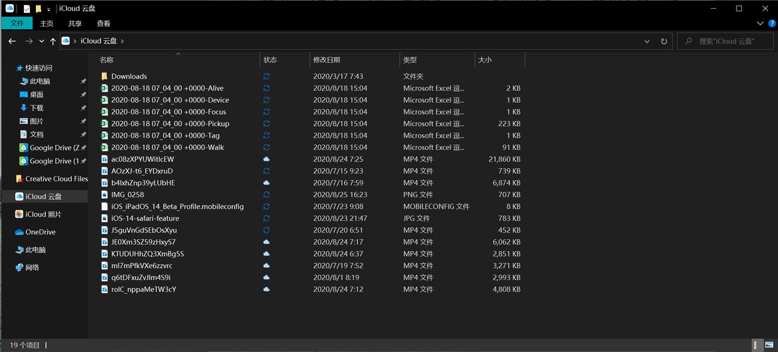The width and height of the screenshot is (778, 352).
Task: Switch to details view icon in status bar
Action: tap(757, 345)
